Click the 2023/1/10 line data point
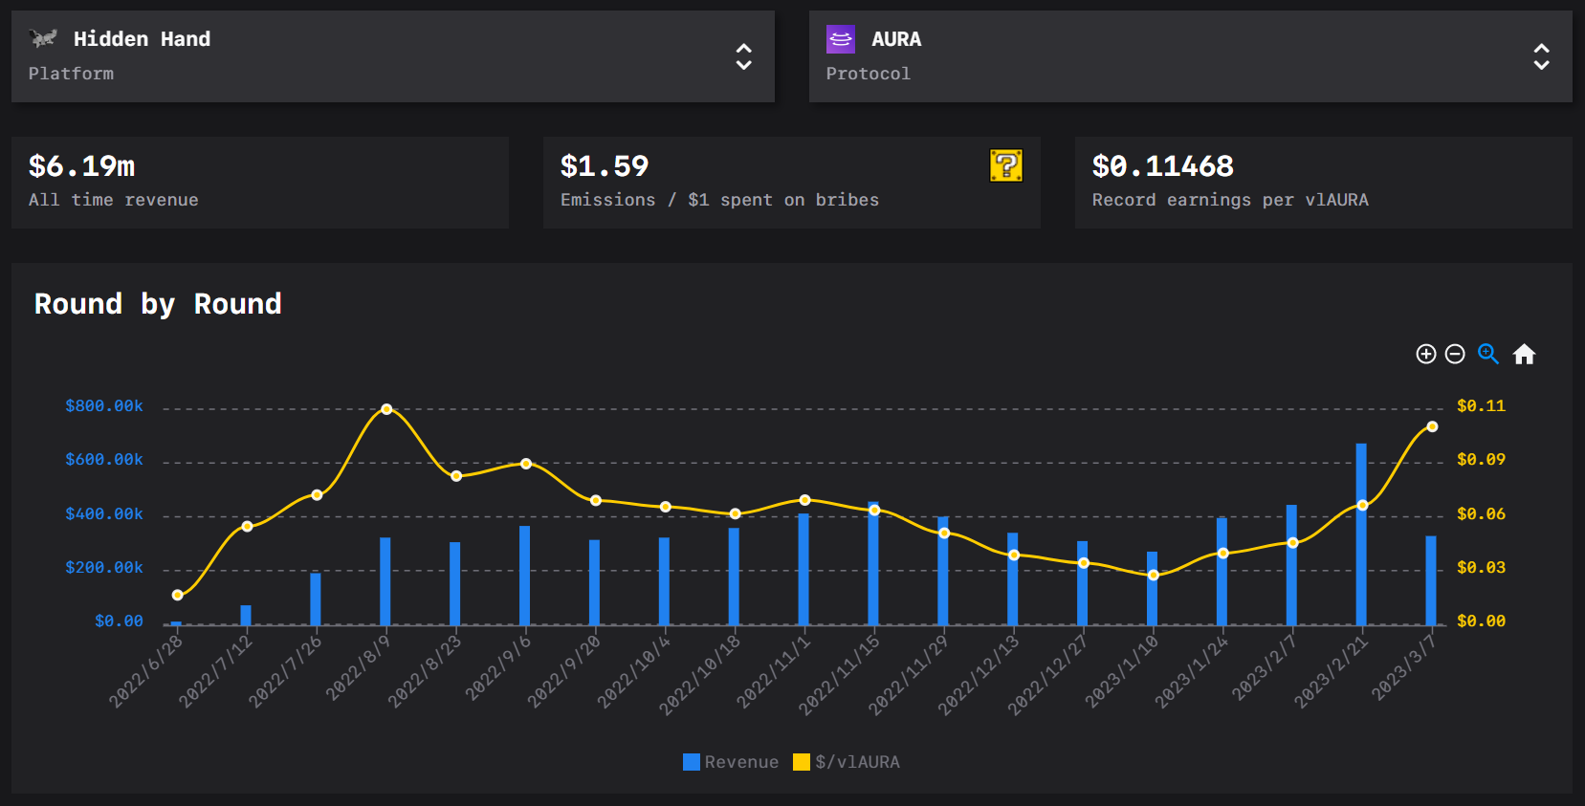The image size is (1585, 806). (x=1154, y=575)
